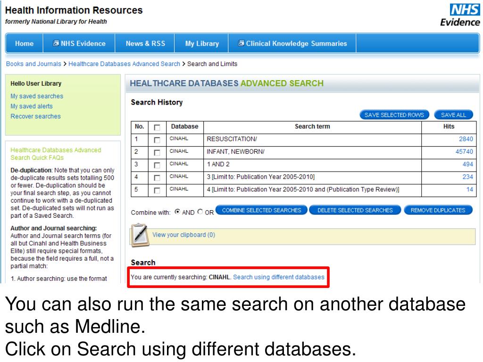Screen dimensions: 483x362
Task: Tick the checkbox for search number 4
Action: [157, 178]
